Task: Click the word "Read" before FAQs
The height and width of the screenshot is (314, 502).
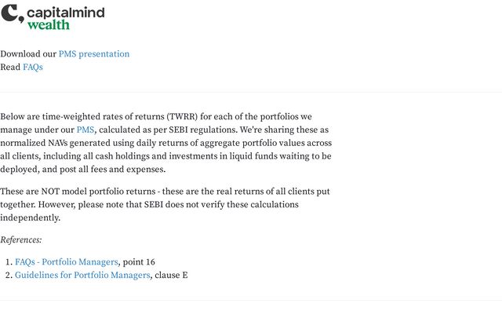Action: [10, 68]
